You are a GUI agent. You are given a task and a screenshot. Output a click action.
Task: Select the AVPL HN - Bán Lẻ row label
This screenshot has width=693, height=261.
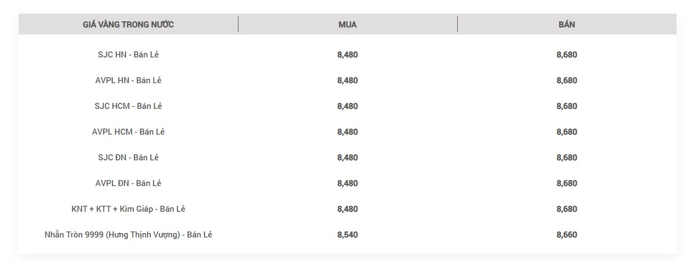click(128, 80)
